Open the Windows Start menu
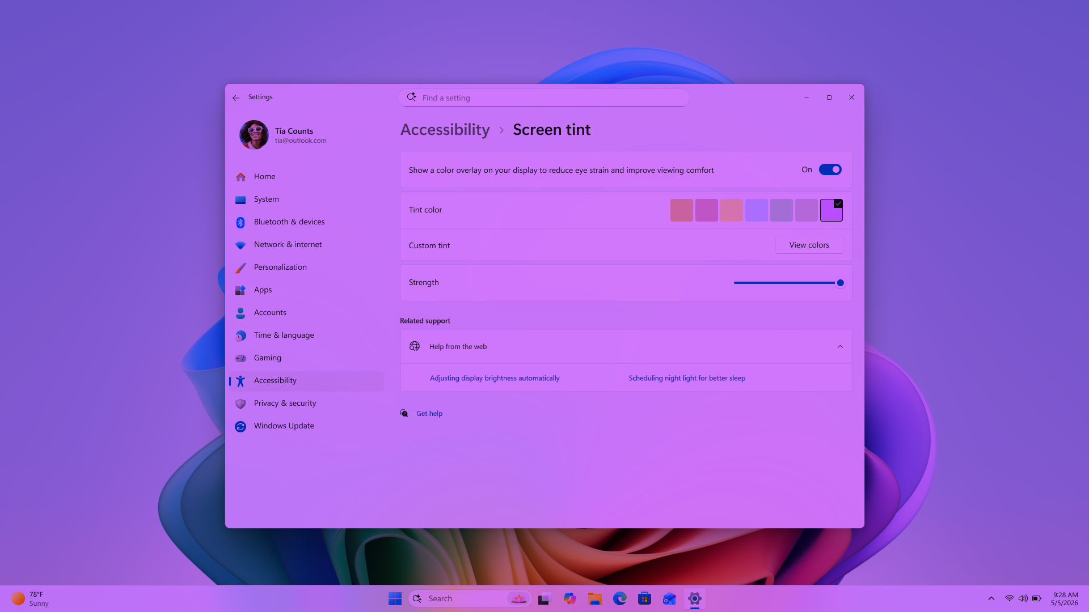The height and width of the screenshot is (612, 1089). [x=395, y=598]
